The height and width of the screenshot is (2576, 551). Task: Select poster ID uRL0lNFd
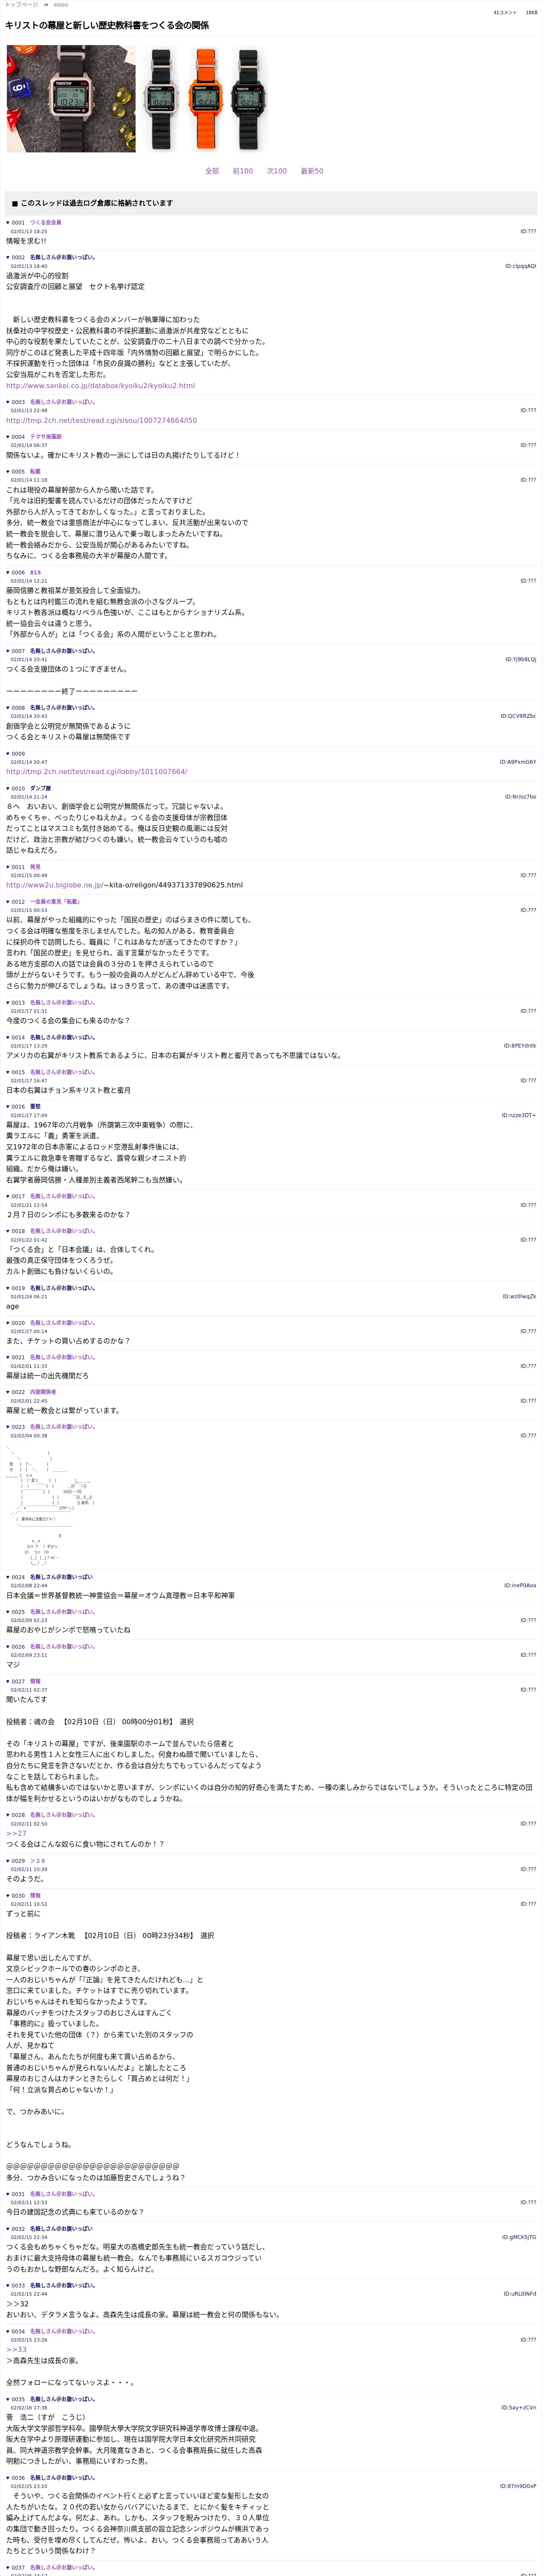520,2294
